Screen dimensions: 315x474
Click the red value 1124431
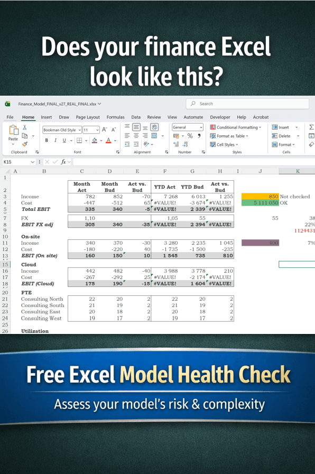coord(304,230)
